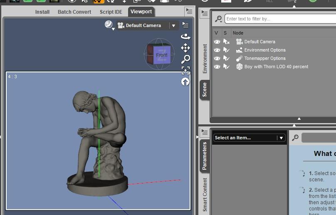Open the Smart Content side tab
Viewport: 336px width, 215px height.
click(205, 195)
